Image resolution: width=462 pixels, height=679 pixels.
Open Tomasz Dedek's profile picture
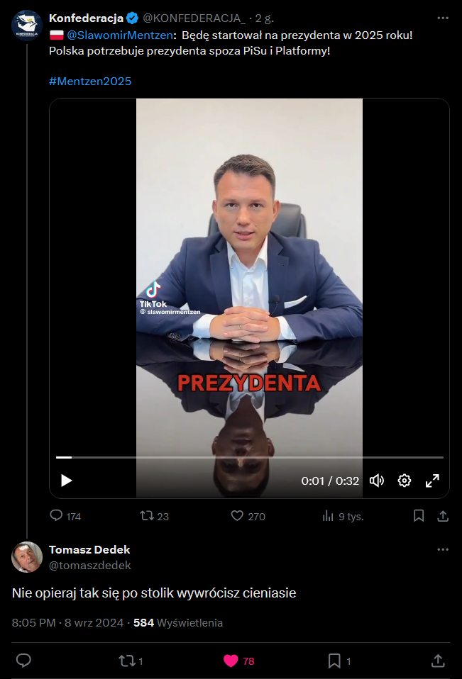[27, 557]
